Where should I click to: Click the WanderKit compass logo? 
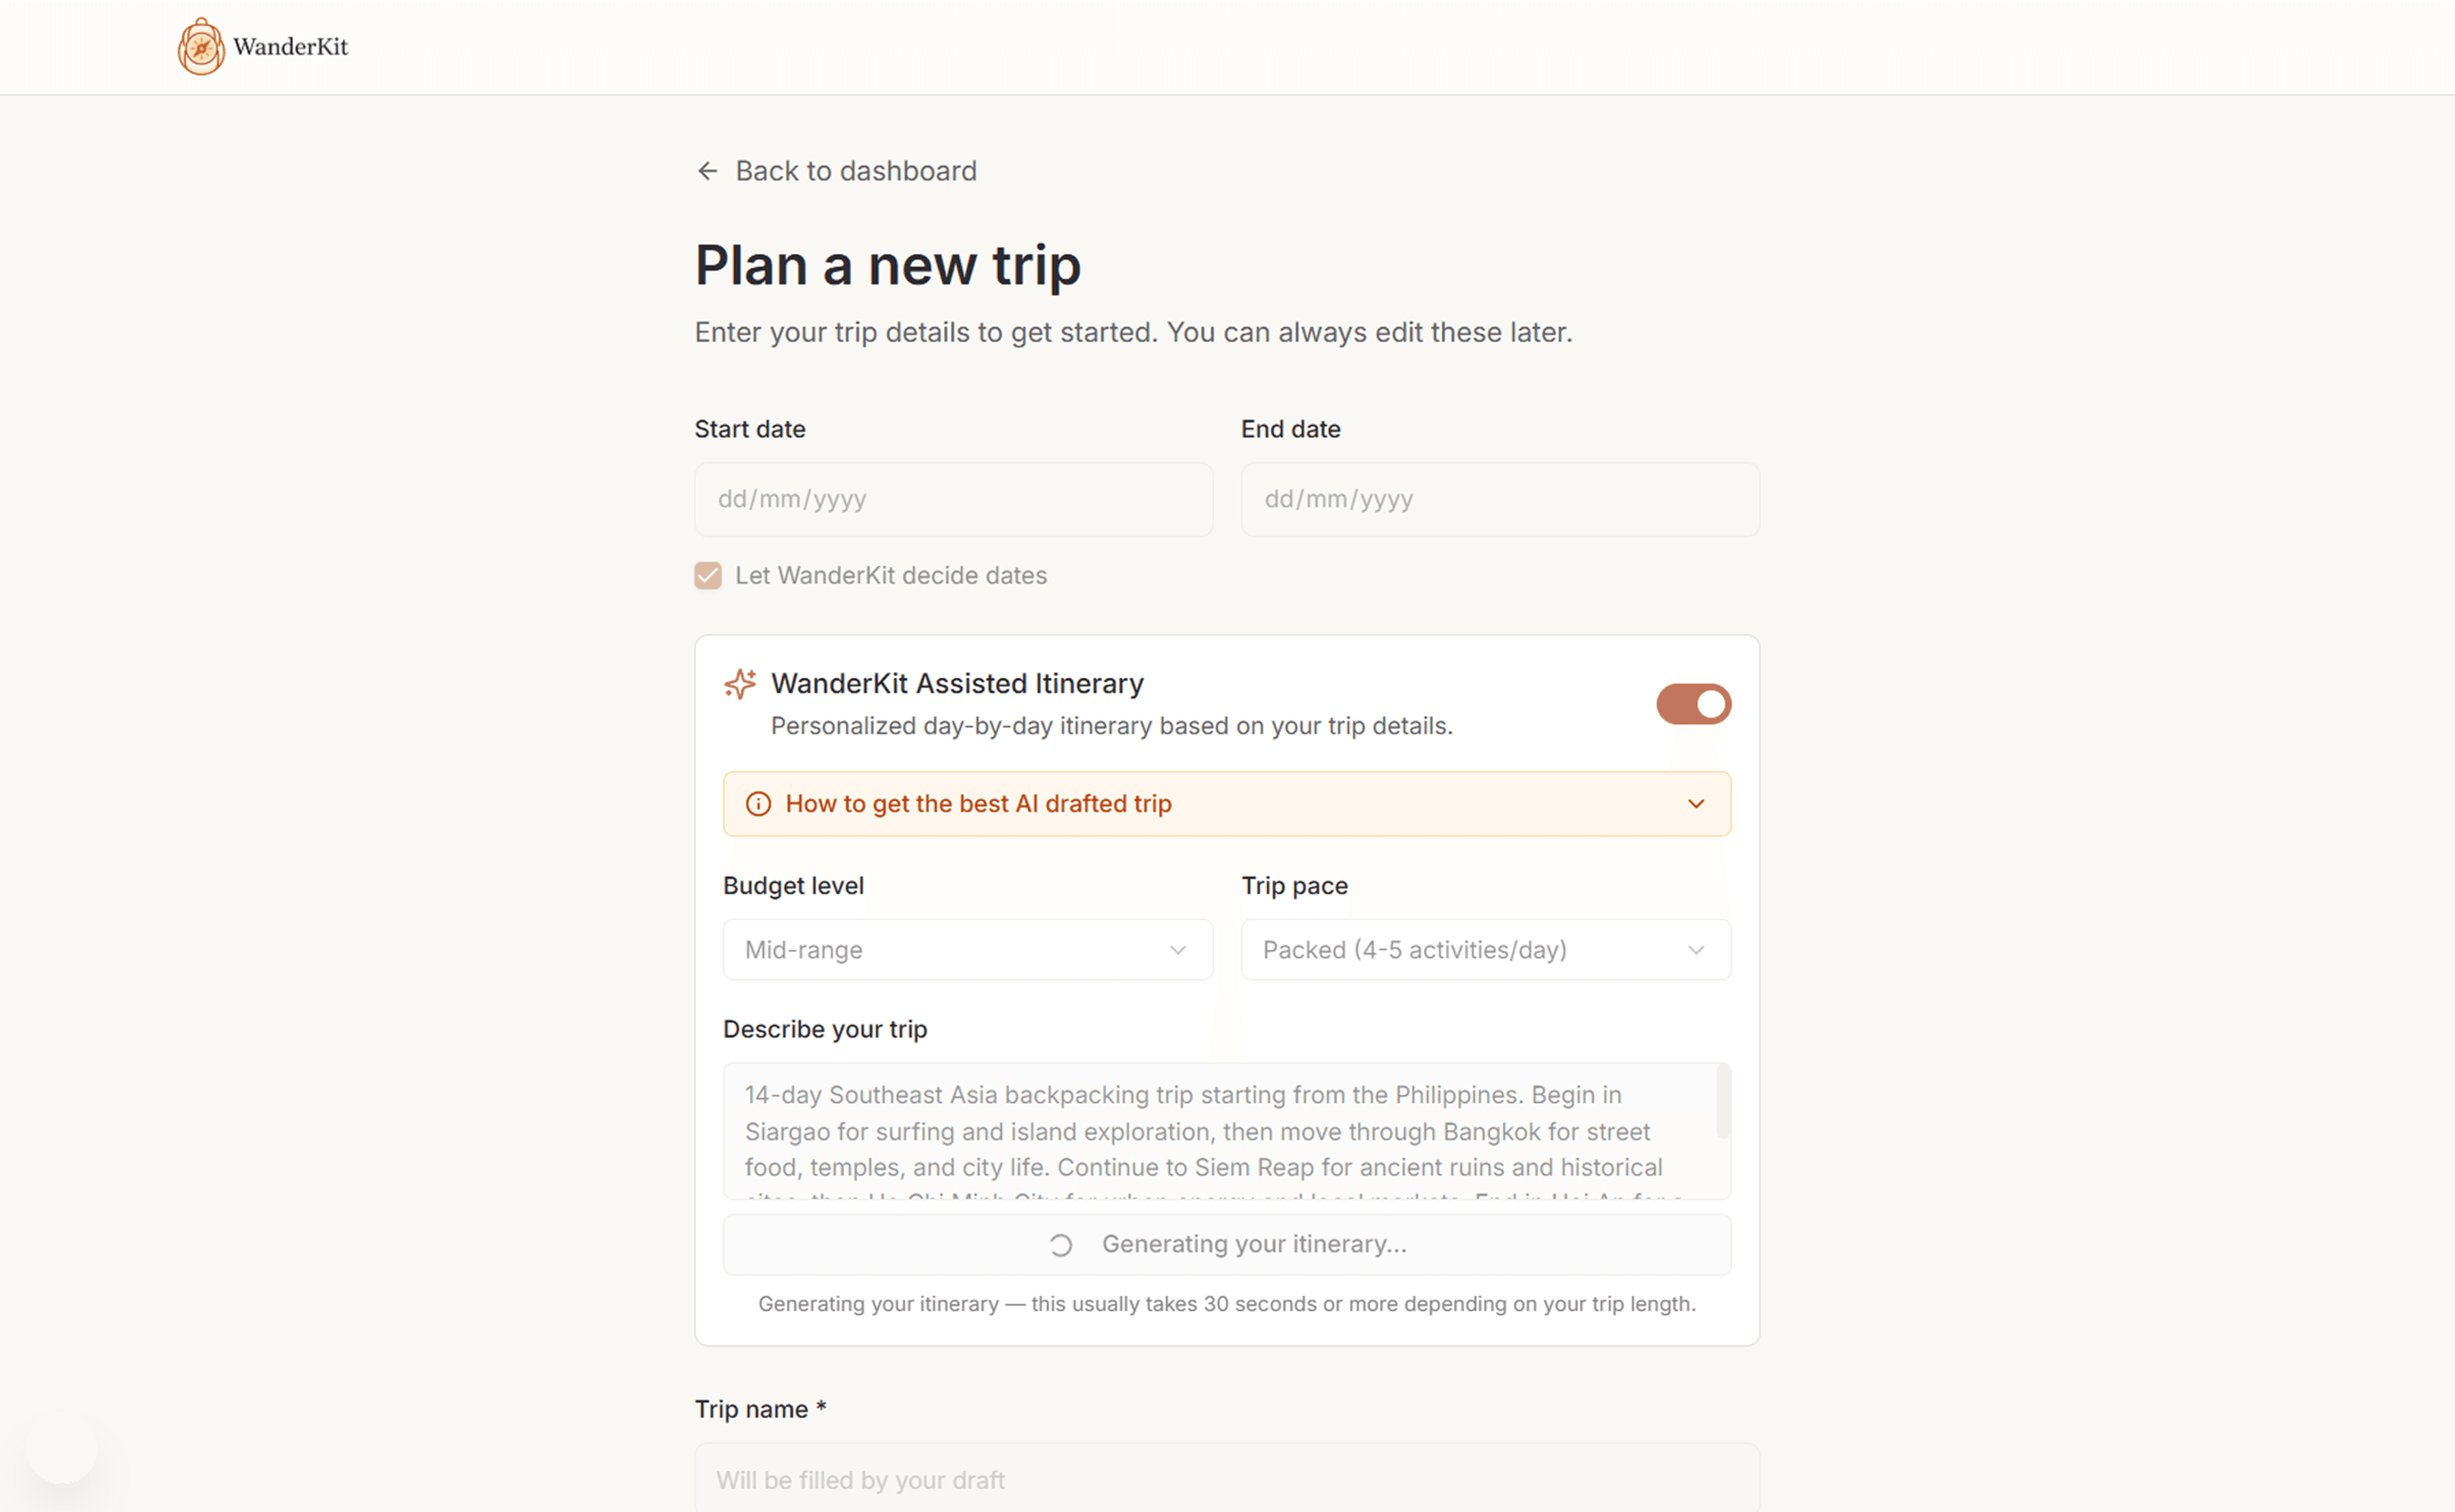[201, 47]
